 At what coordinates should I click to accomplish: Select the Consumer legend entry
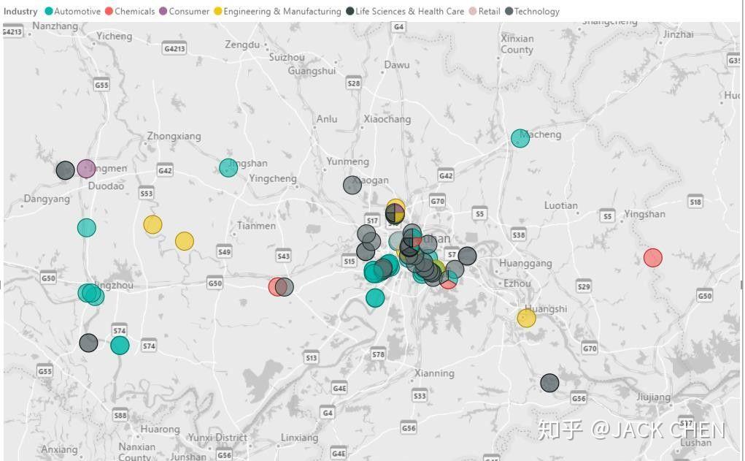[185, 11]
